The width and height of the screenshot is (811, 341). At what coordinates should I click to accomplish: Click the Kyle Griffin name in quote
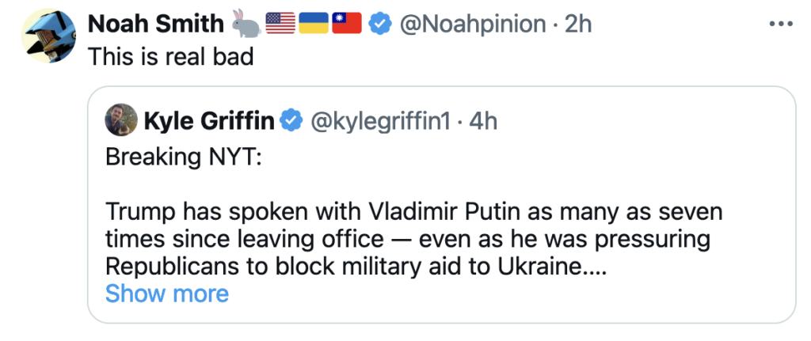click(210, 120)
